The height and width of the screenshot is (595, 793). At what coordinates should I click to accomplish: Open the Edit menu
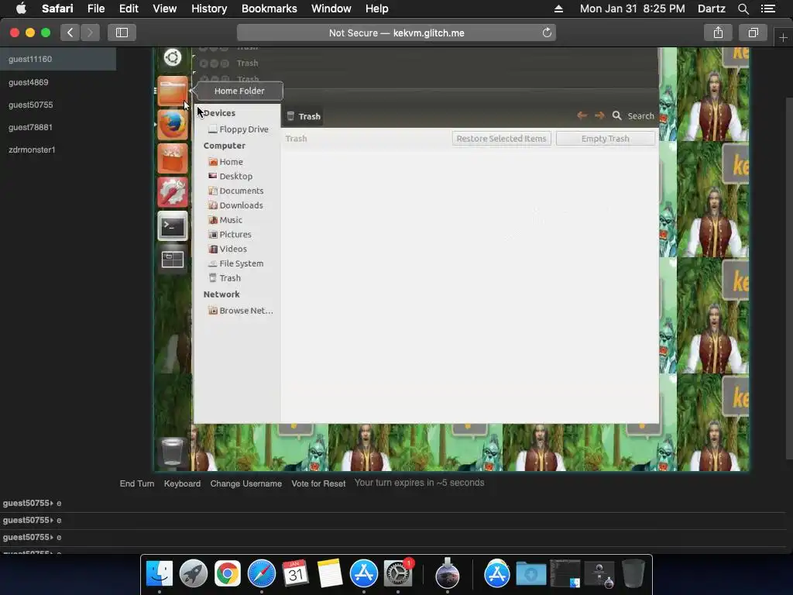click(x=129, y=9)
